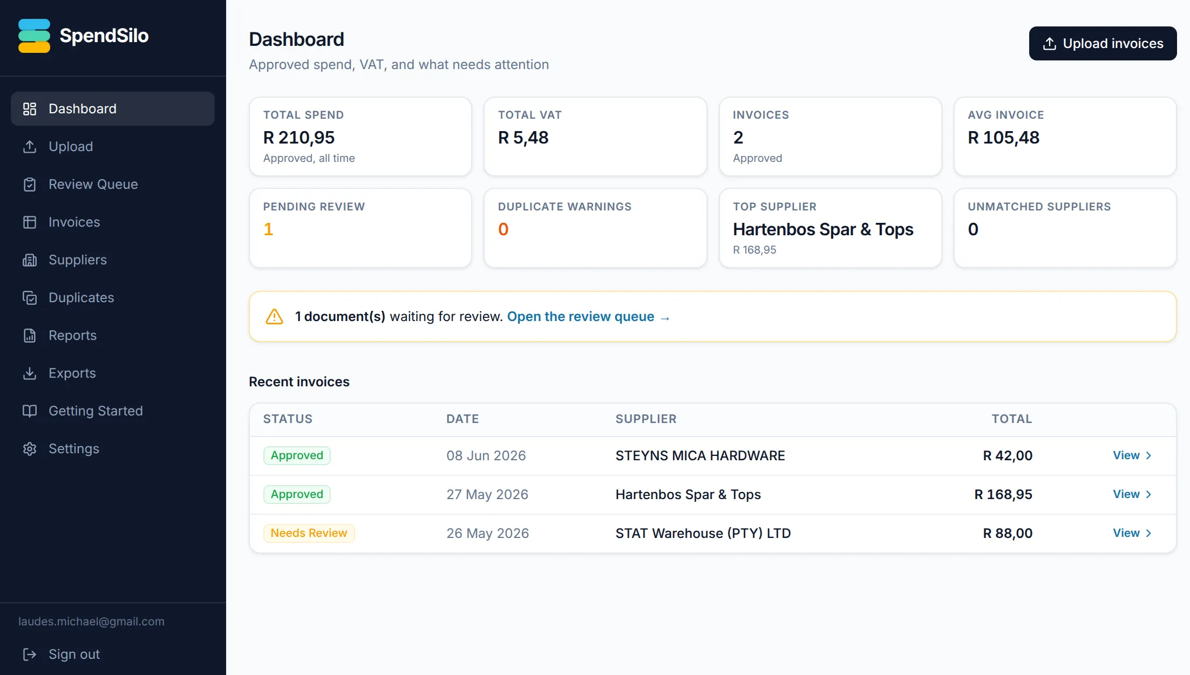The width and height of the screenshot is (1190, 675).
Task: Click the Total Spend R 210,95 card
Action: coord(361,137)
